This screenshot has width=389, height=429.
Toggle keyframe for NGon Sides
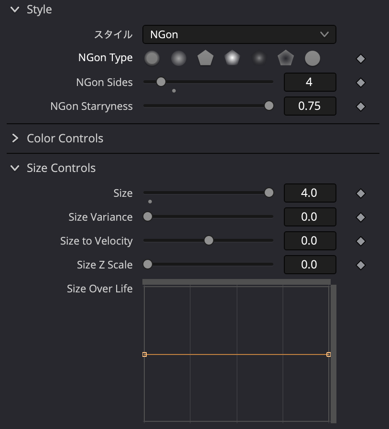click(361, 83)
